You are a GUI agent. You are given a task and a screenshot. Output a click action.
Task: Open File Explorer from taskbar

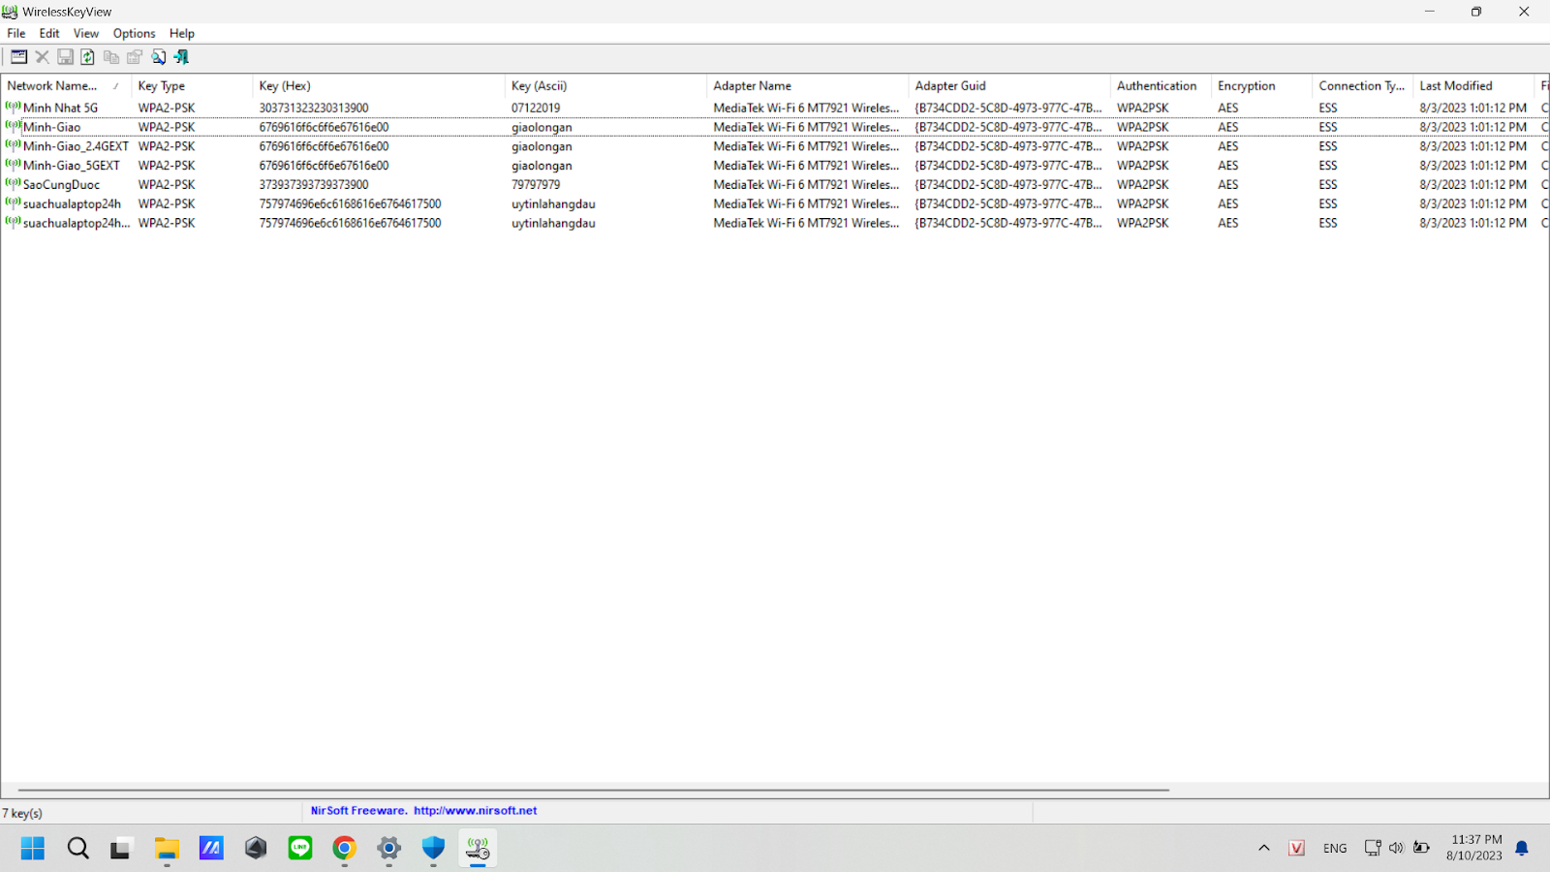167,849
